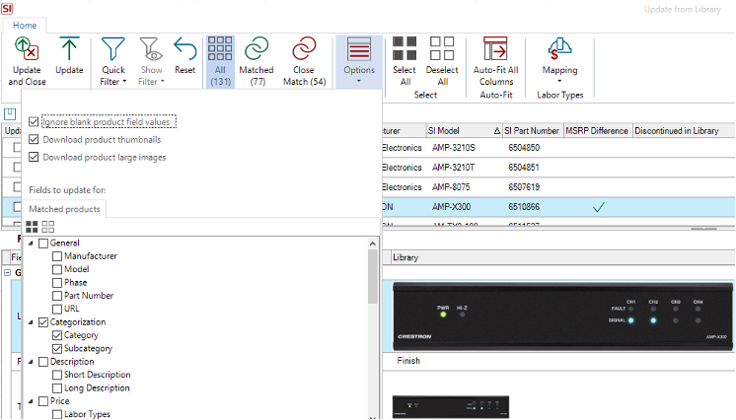
Task: Toggle Download product thumbnails checkbox
Action: 35,140
